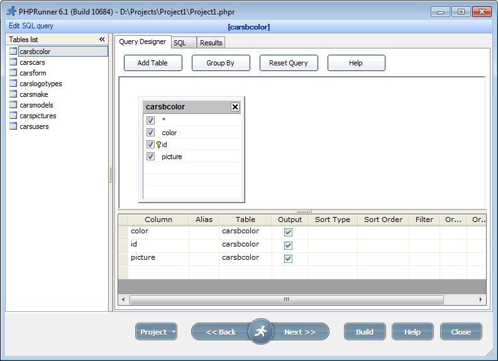Click the carsbcolor table icon in Tables list
This screenshot has height=361, width=498.
pyautogui.click(x=13, y=51)
